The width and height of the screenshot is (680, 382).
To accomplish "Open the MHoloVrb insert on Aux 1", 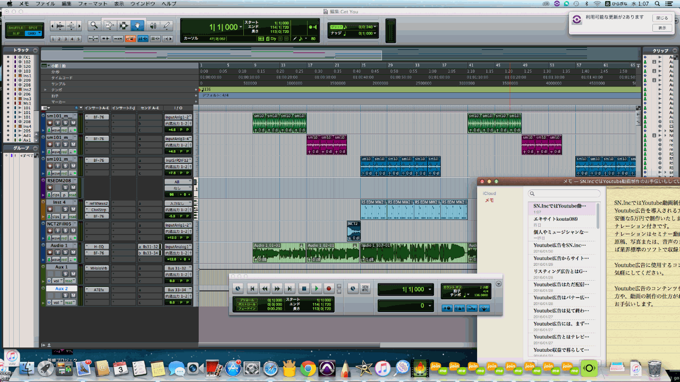I will (x=96, y=268).
